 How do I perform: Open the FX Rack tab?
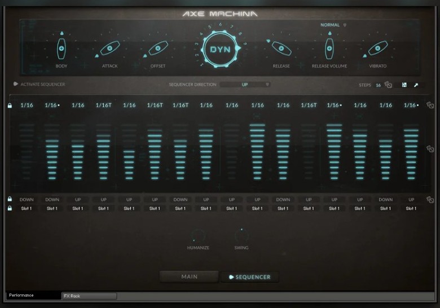tap(89, 296)
